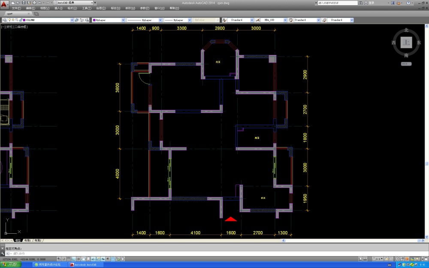The width and height of the screenshot is (429, 268).
Task: Click the Table Style icon
Action: pyautogui.click(x=291, y=20)
